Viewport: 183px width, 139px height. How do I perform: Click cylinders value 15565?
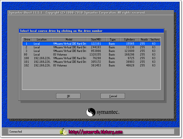pyautogui.click(x=130, y=44)
